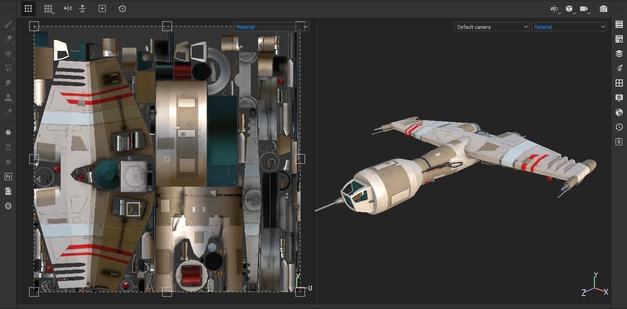
Task: Open the Shader Settings panel
Action: click(x=619, y=112)
